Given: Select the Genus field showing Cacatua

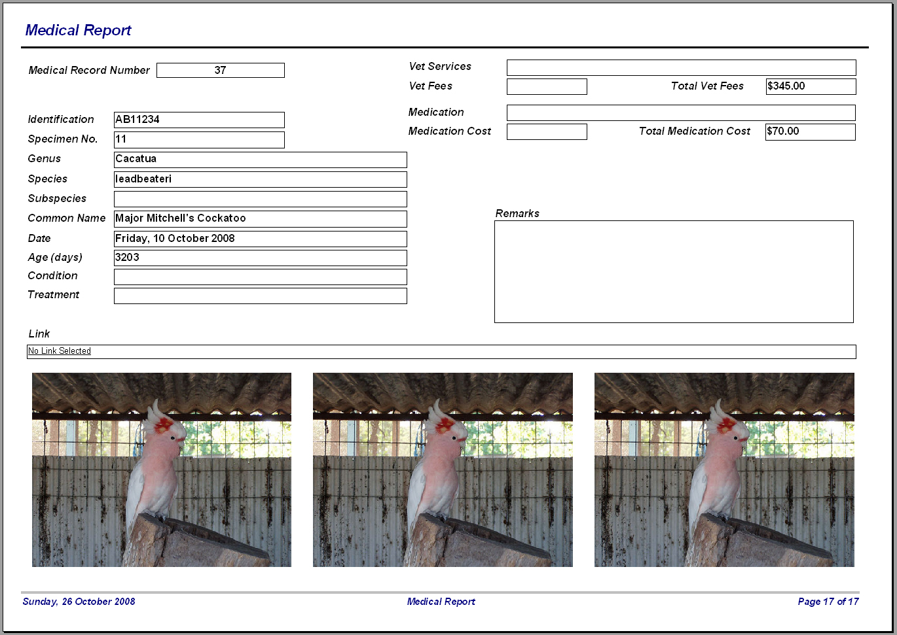Looking at the screenshot, I should pyautogui.click(x=261, y=160).
